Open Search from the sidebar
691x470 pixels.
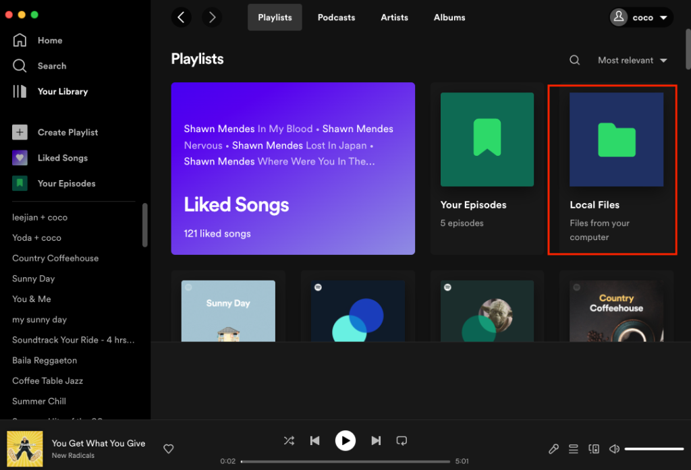point(20,66)
